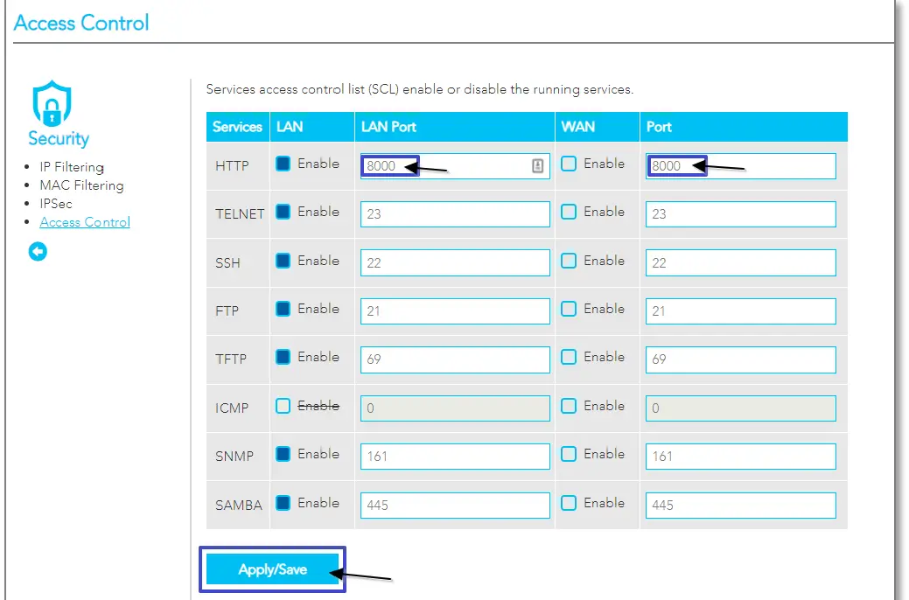Enable TFTP on WAN checkbox
The image size is (909, 600).
[x=569, y=357]
